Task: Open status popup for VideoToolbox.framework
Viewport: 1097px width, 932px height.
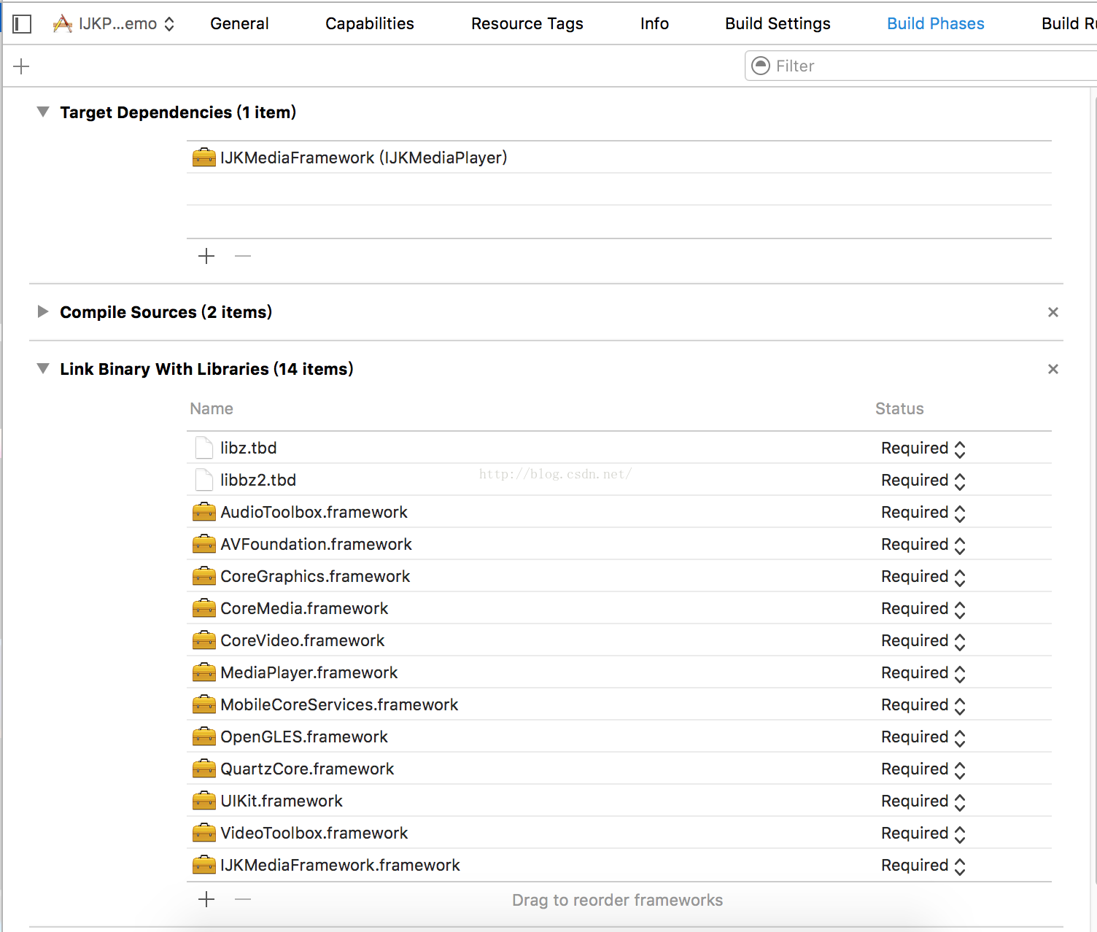Action: 923,834
